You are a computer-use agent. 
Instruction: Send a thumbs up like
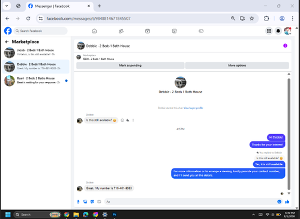click(287, 202)
